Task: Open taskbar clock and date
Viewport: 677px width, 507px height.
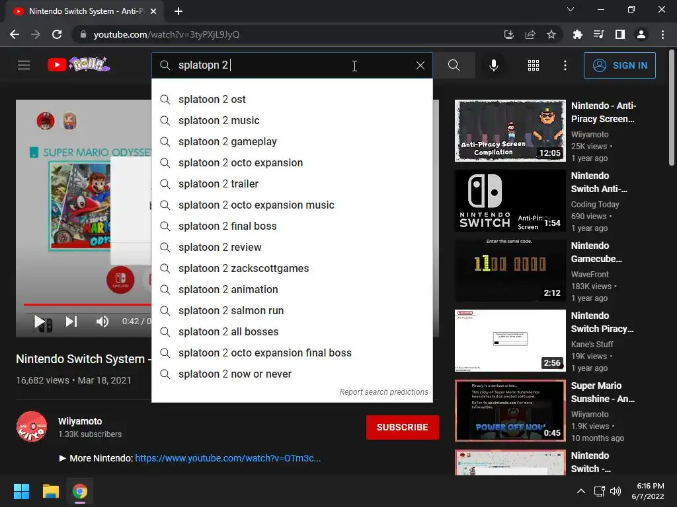Action: (648, 491)
